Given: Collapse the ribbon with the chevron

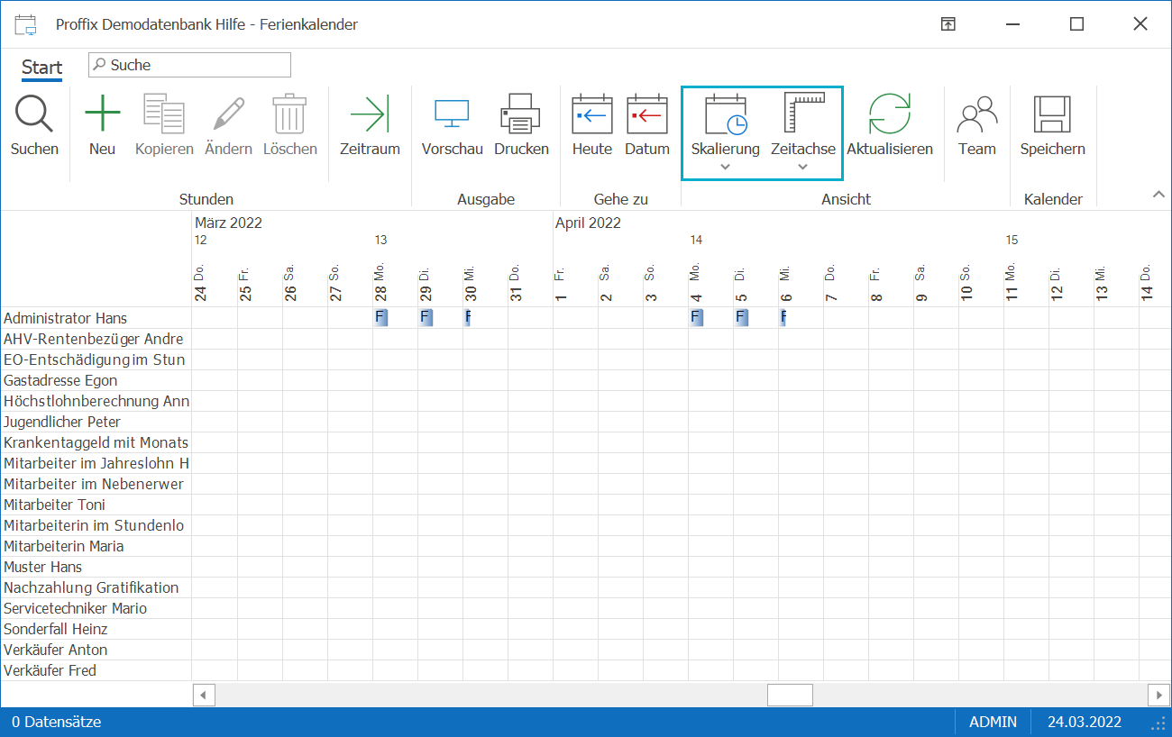Looking at the screenshot, I should pos(1158,195).
